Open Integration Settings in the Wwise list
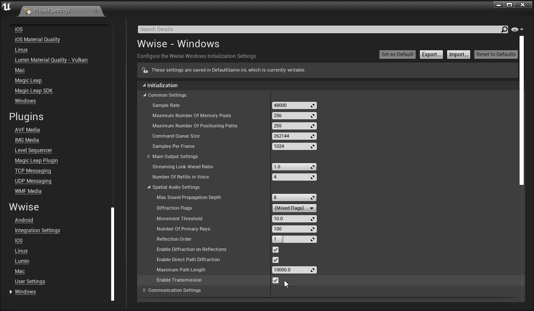The height and width of the screenshot is (311, 534). click(37, 230)
